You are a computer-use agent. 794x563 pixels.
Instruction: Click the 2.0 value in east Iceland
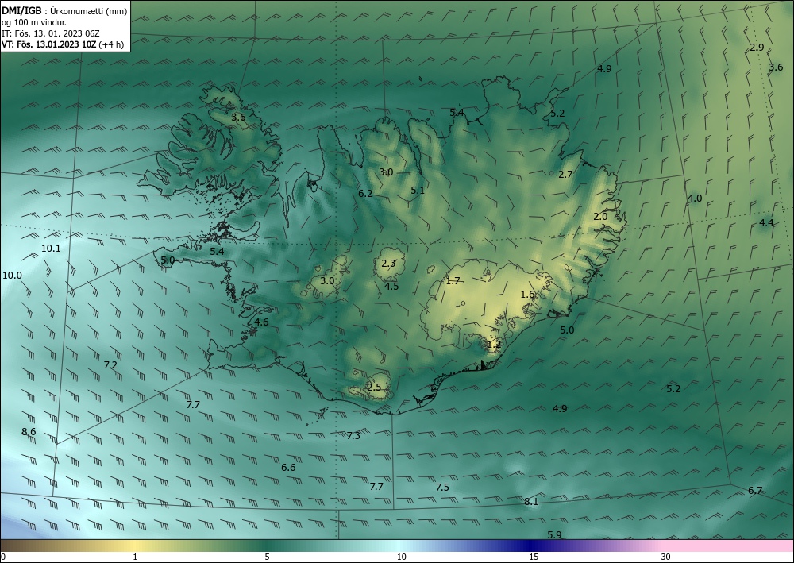tap(600, 217)
